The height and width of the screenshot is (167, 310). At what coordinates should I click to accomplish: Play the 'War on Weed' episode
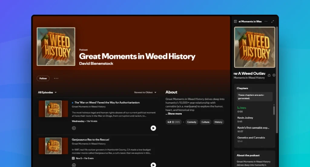pyautogui.click(x=153, y=128)
